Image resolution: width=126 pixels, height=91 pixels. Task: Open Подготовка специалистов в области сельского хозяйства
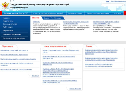click(17, 64)
